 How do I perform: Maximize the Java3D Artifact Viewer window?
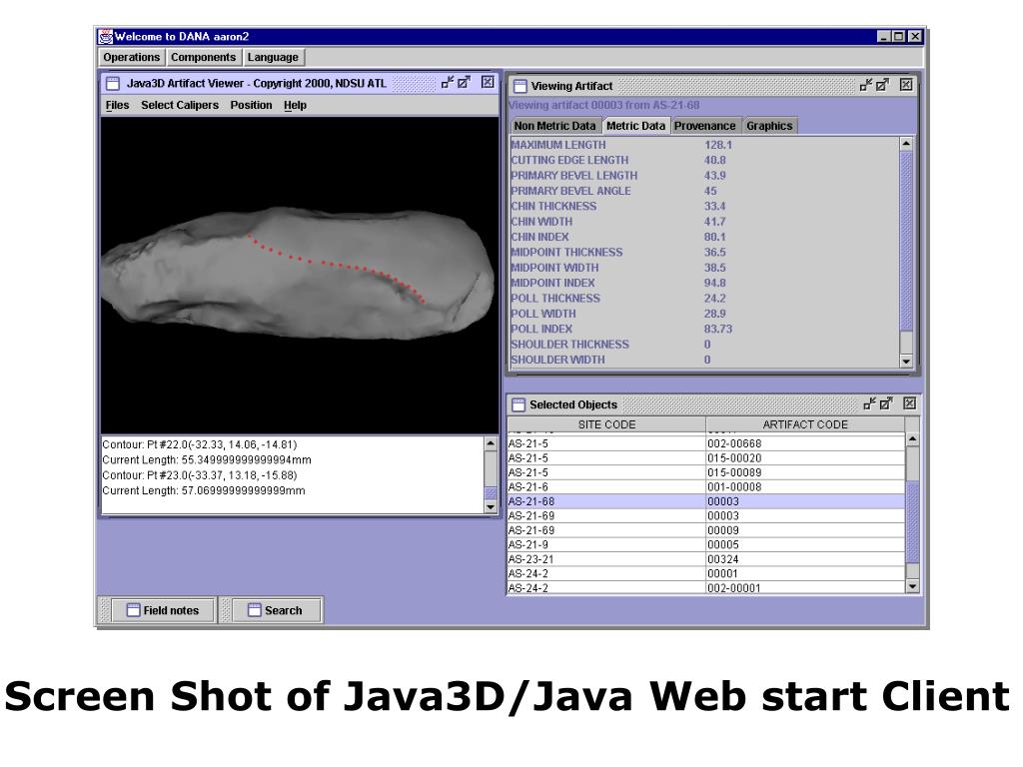click(x=464, y=82)
